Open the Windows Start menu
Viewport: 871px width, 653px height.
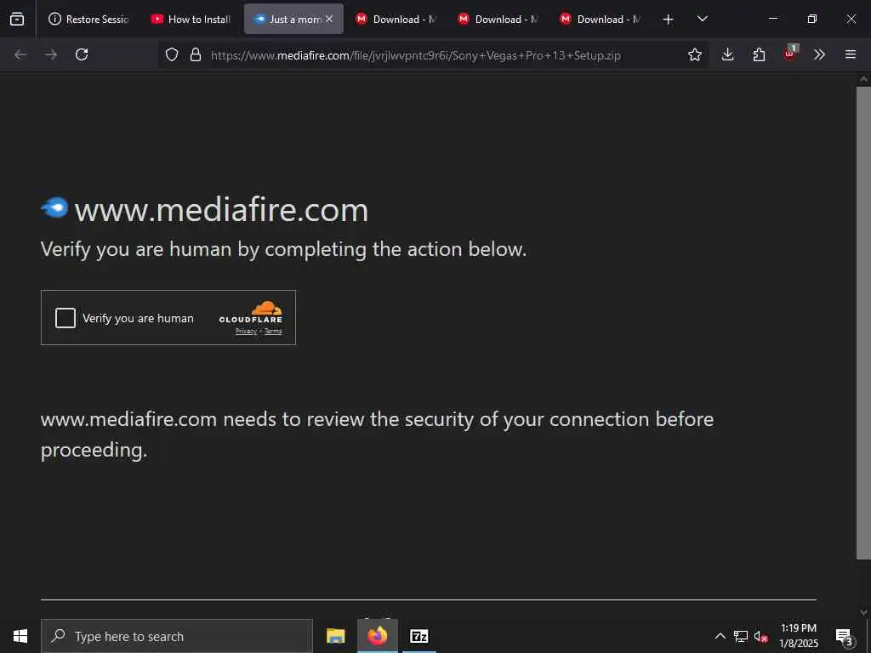click(20, 636)
